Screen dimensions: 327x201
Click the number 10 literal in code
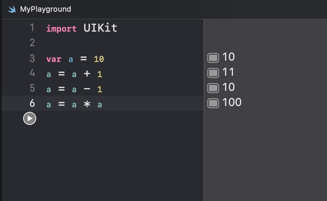point(99,59)
